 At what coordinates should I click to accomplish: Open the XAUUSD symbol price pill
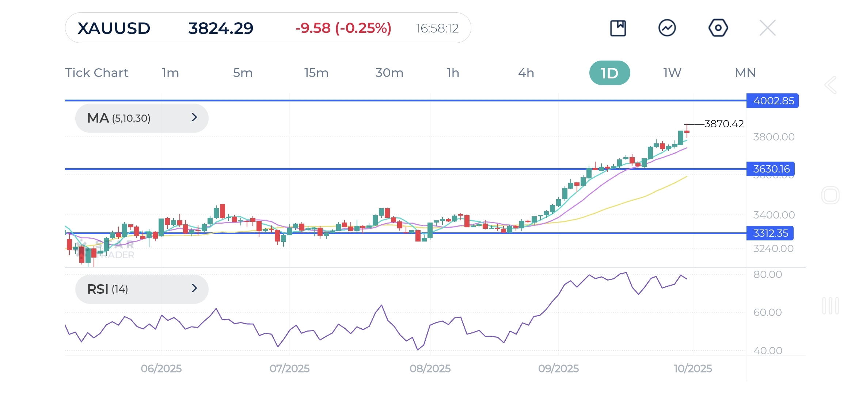268,28
